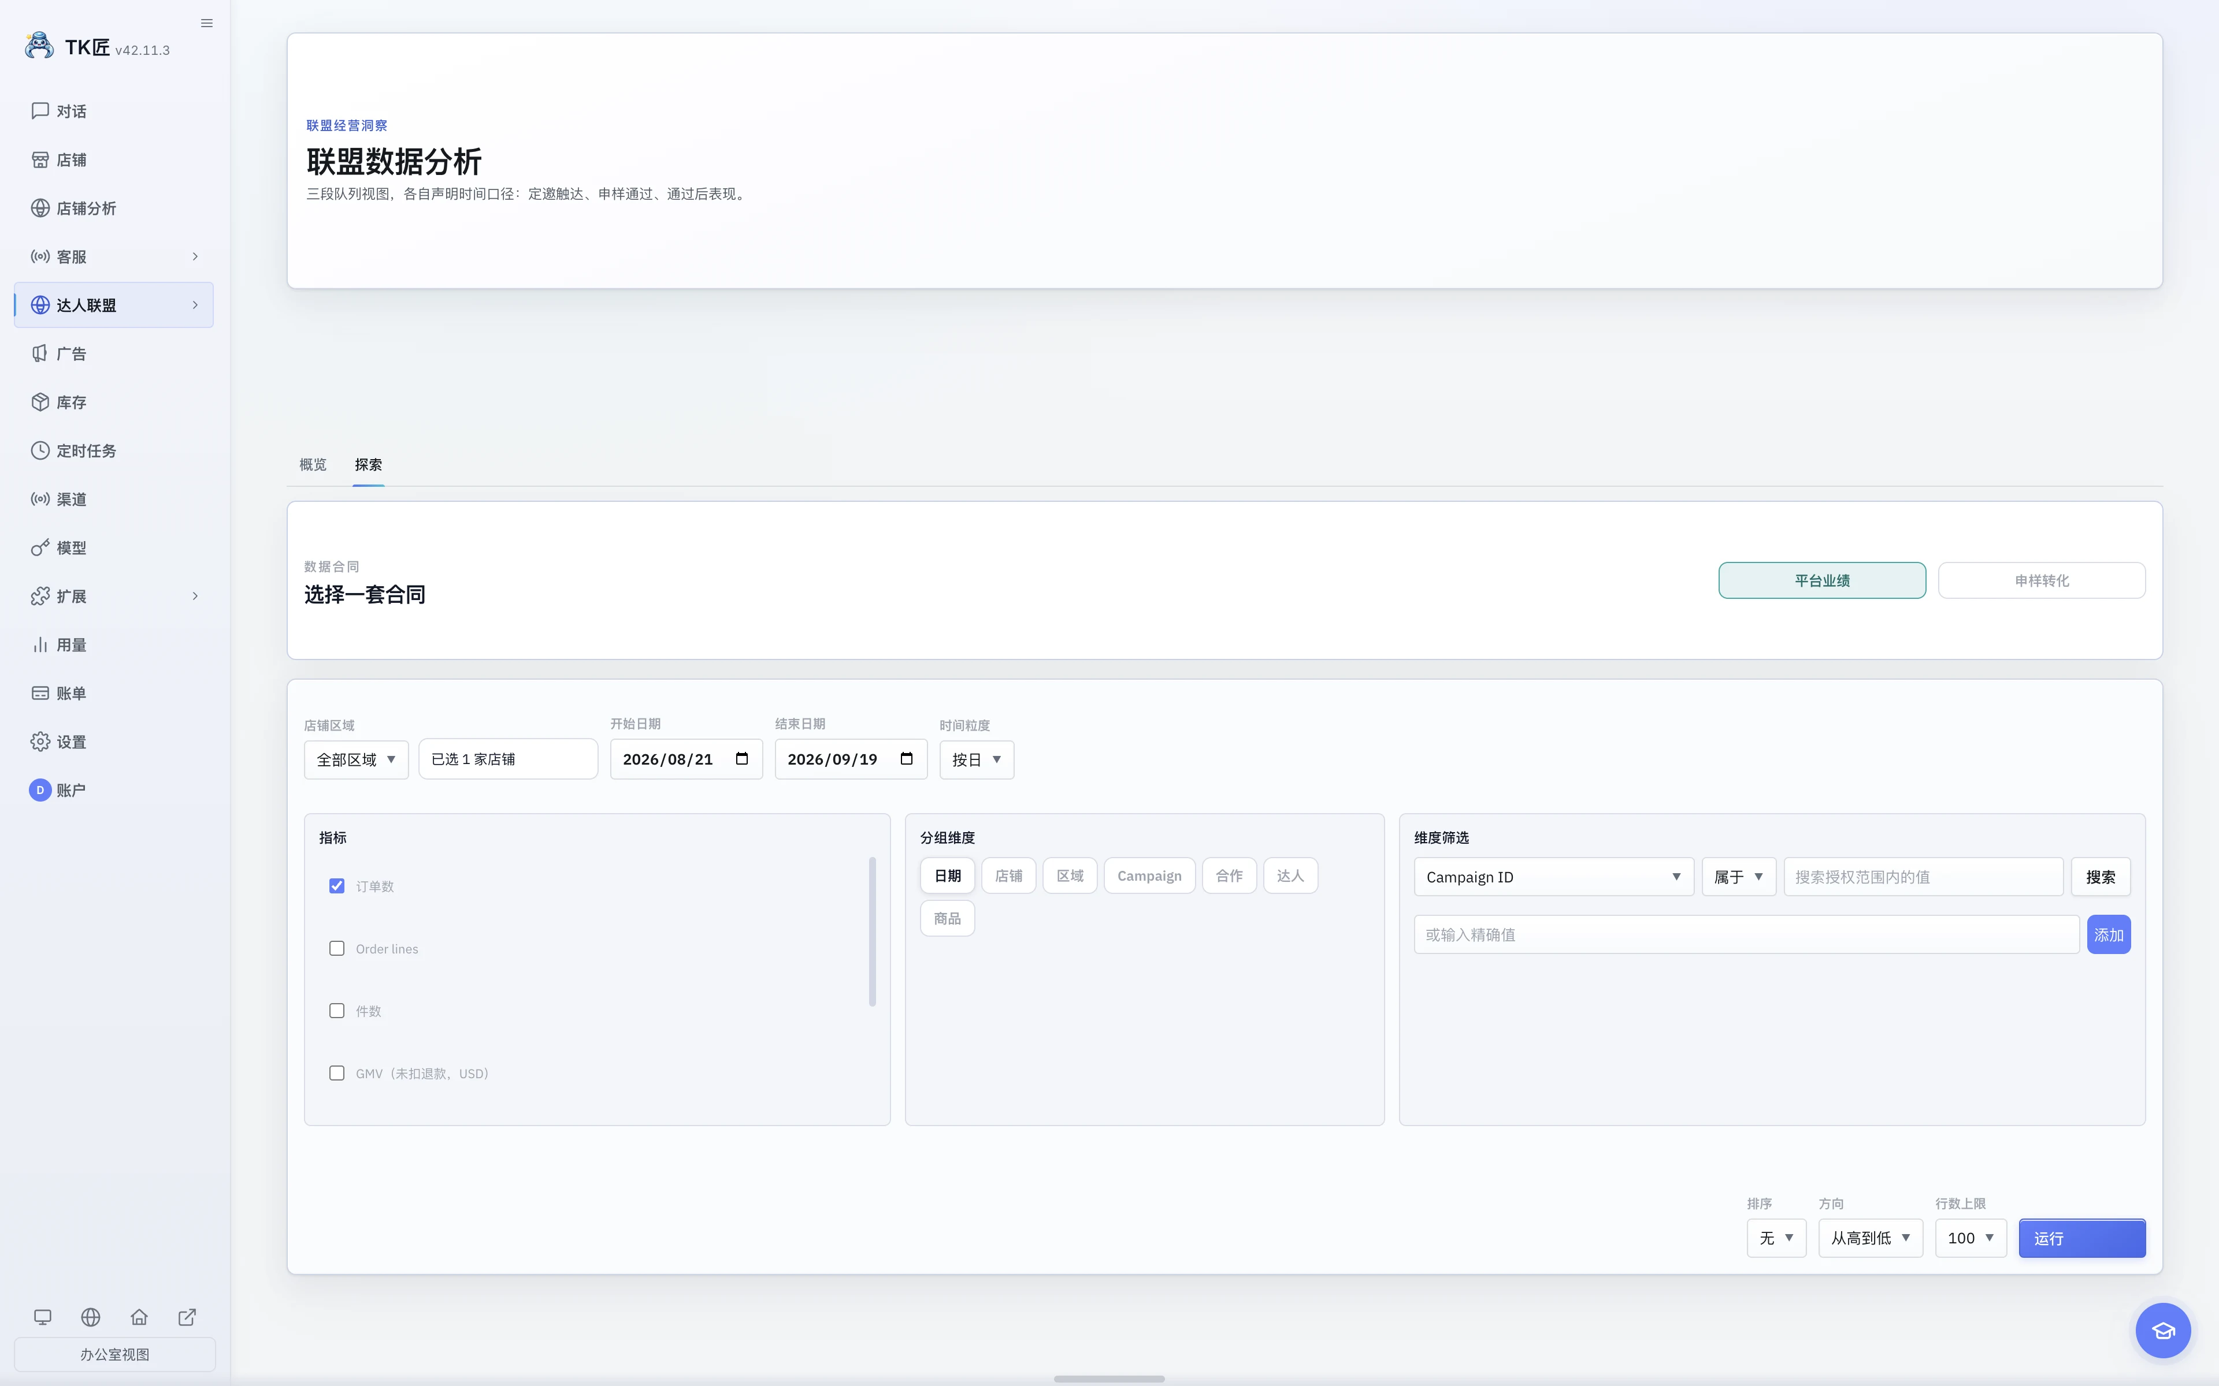Toggle 日期 grouping dimension chip
The image size is (2219, 1386).
(x=947, y=876)
